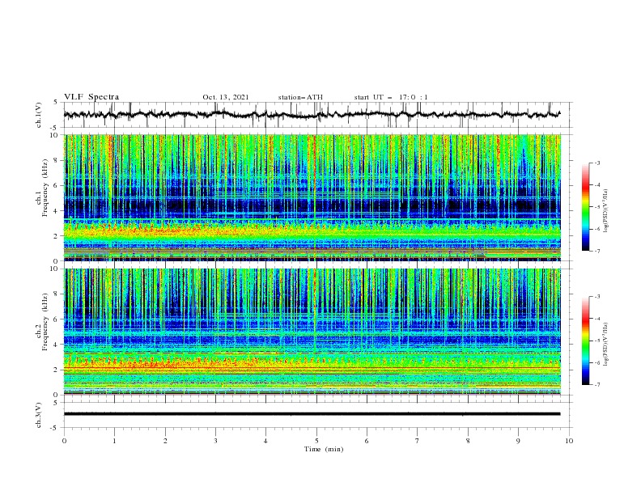Click the "-3" tick on ch.1 colorbar
This screenshot has height=495, width=641.
(596, 163)
